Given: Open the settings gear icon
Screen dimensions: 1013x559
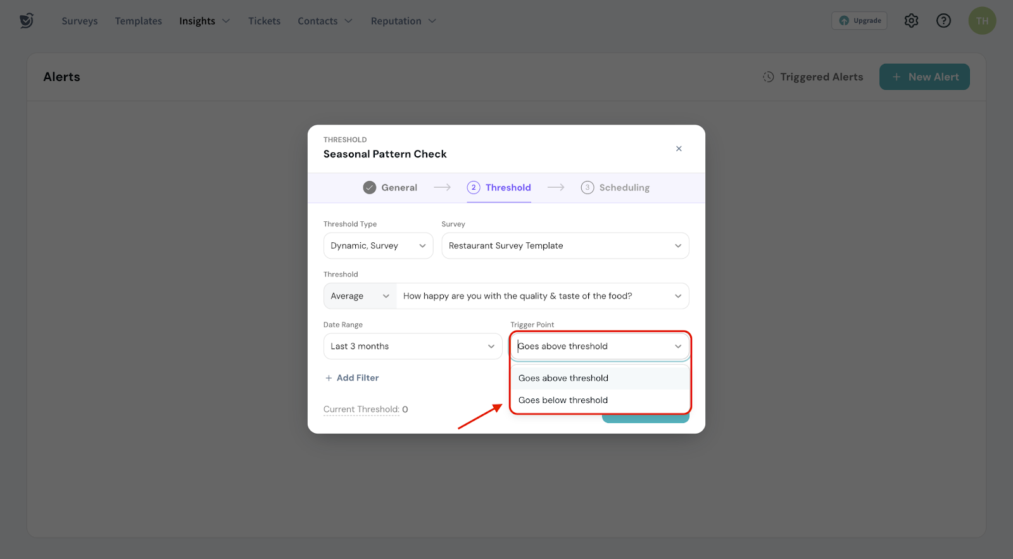Looking at the screenshot, I should coord(911,21).
